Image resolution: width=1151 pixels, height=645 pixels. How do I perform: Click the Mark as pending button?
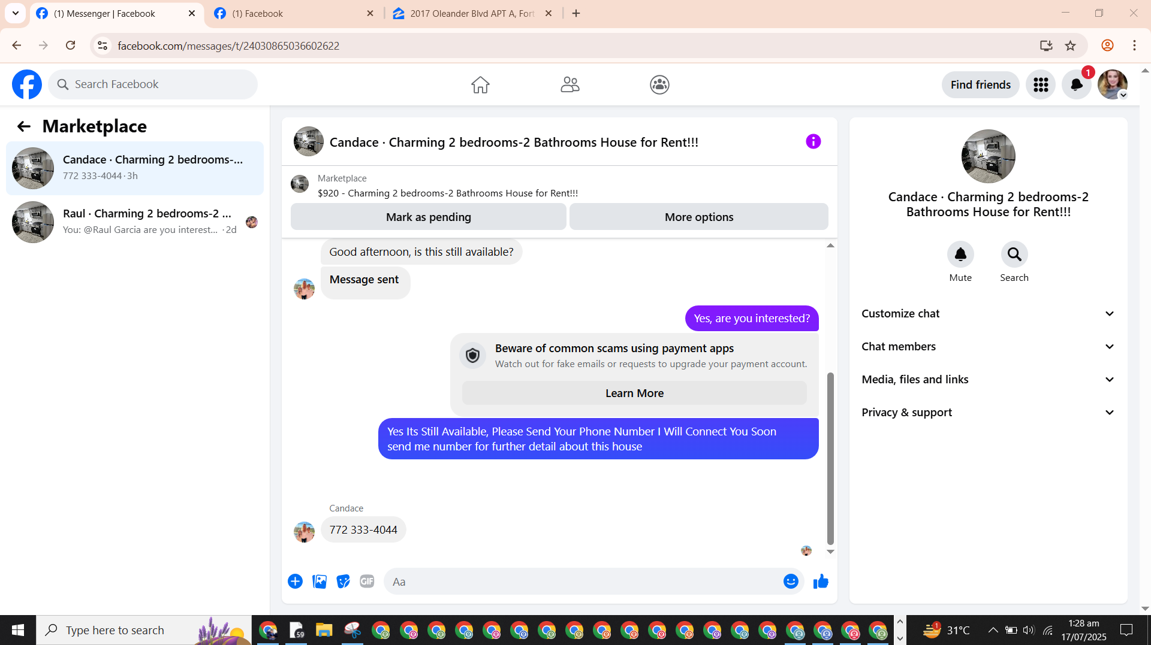[x=429, y=217]
